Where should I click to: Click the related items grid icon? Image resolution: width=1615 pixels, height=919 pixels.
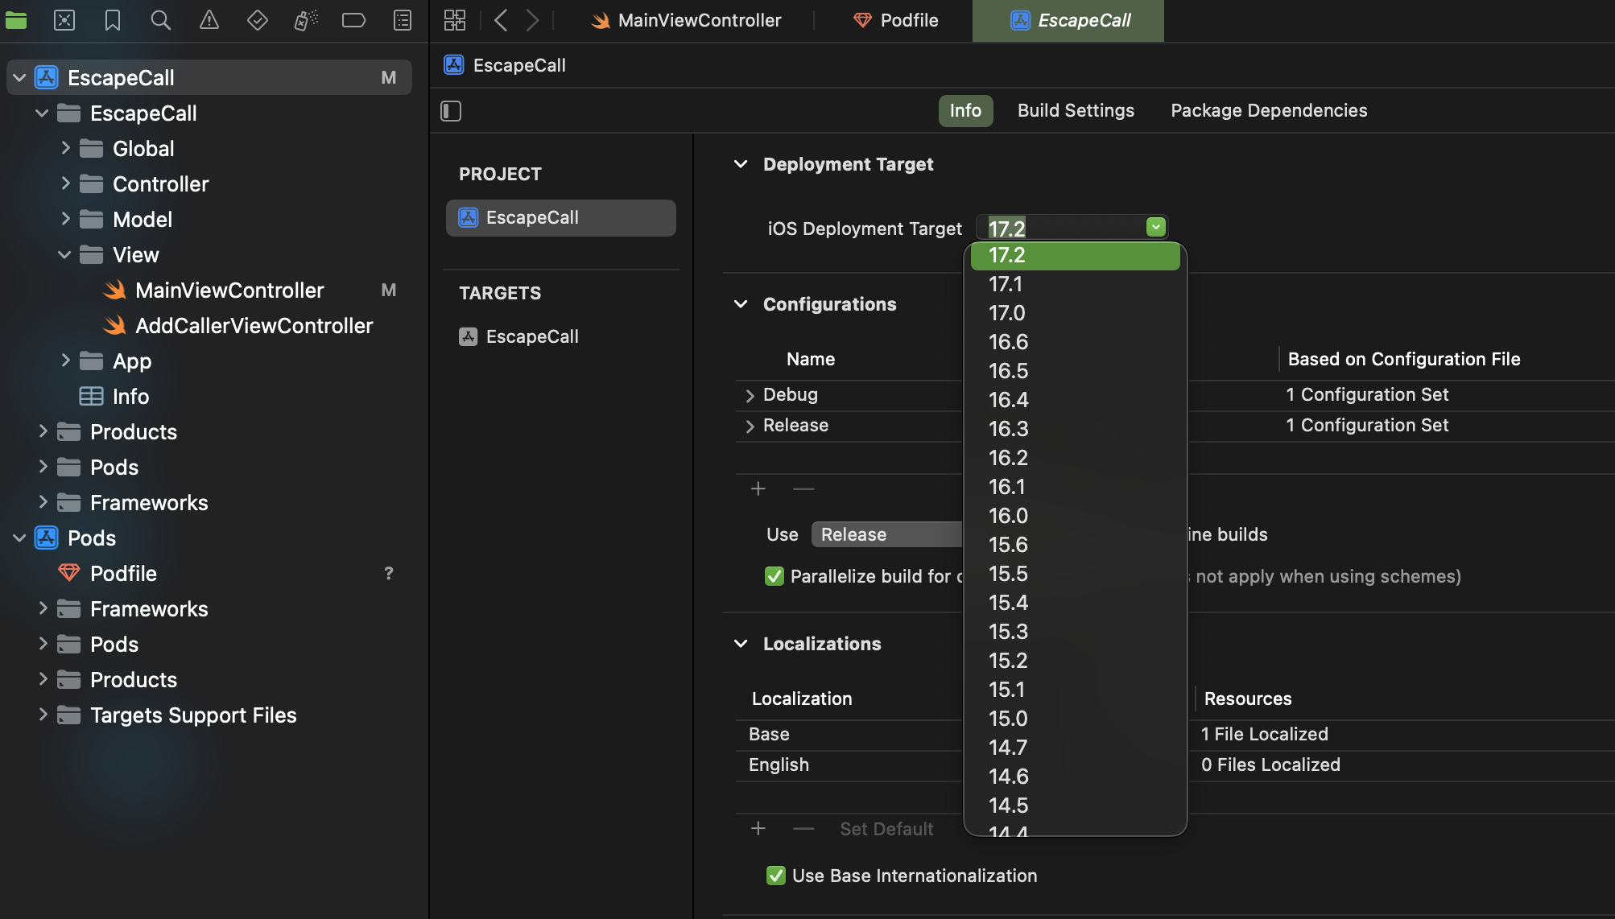[x=455, y=20]
